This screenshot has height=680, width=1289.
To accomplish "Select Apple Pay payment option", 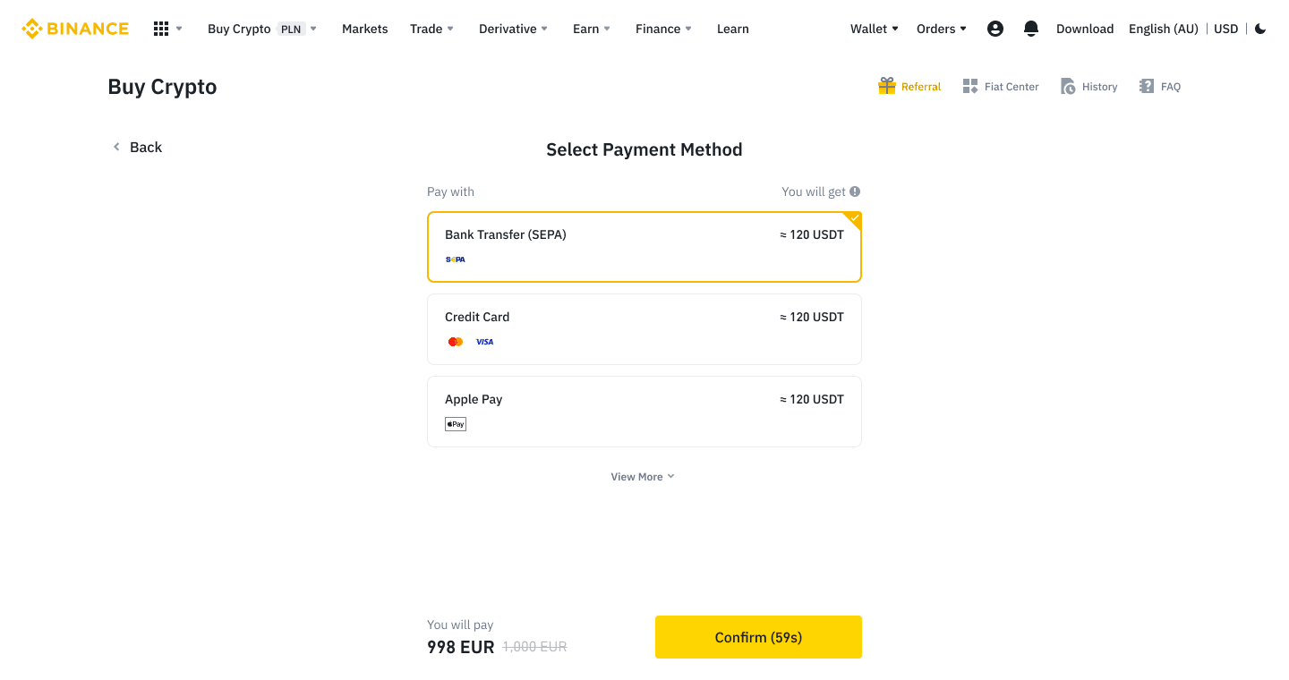I will click(x=644, y=412).
